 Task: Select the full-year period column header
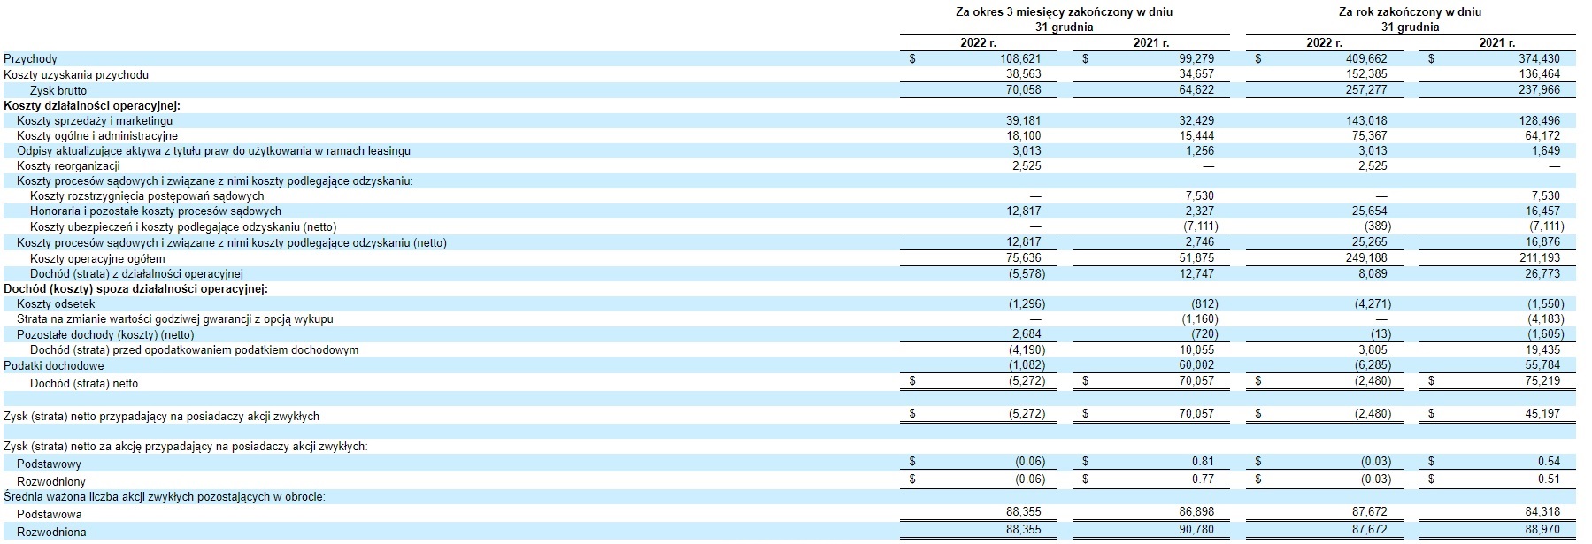pos(1410,19)
